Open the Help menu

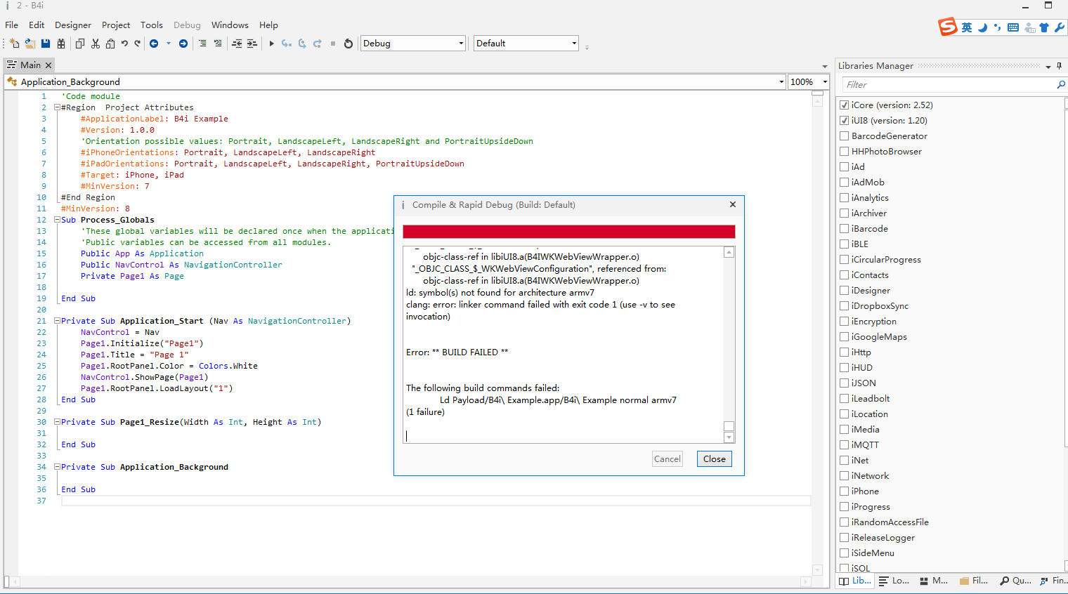pyautogui.click(x=268, y=25)
